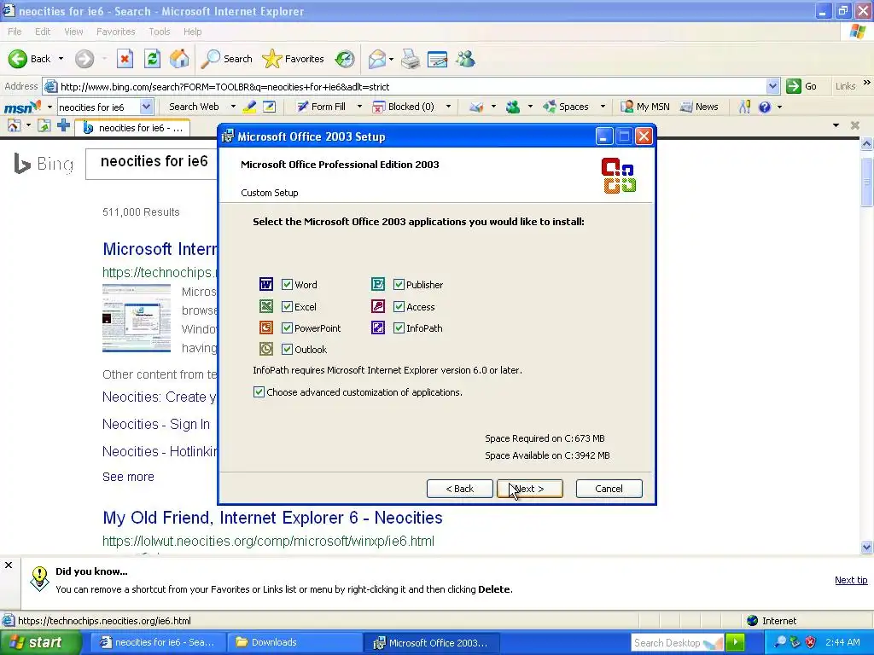Click the Refresh page icon in IE
Image resolution: width=874 pixels, height=655 pixels.
[152, 59]
